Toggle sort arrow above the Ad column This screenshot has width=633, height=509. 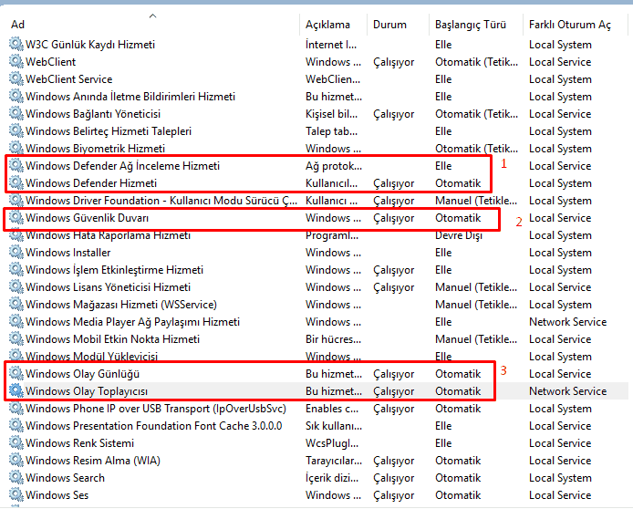point(152,16)
